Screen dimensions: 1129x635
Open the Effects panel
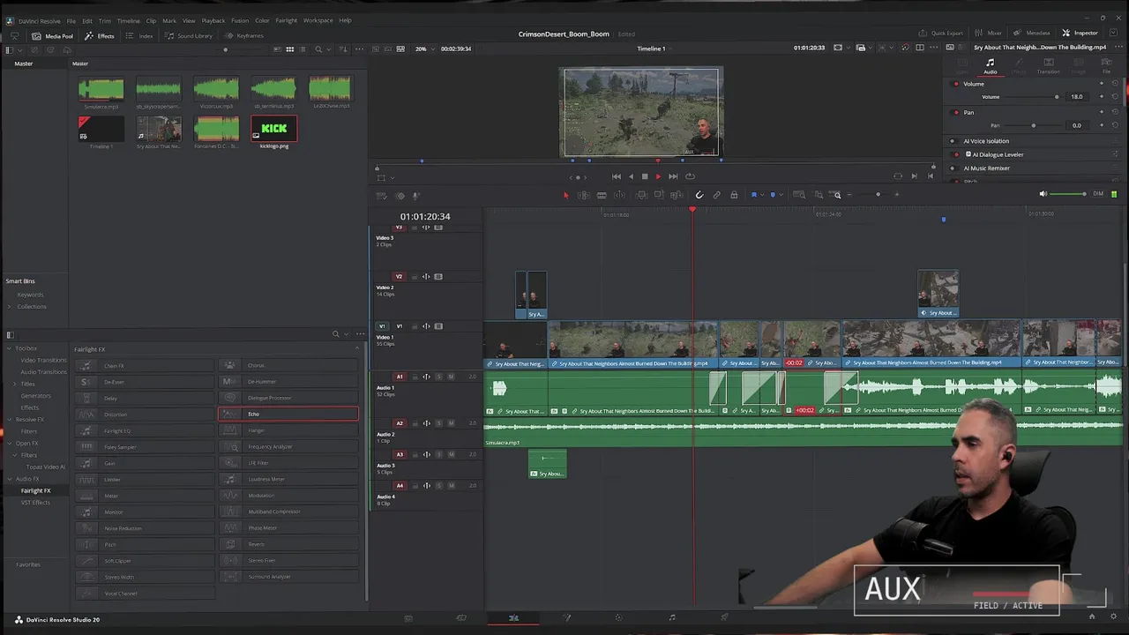coord(100,36)
